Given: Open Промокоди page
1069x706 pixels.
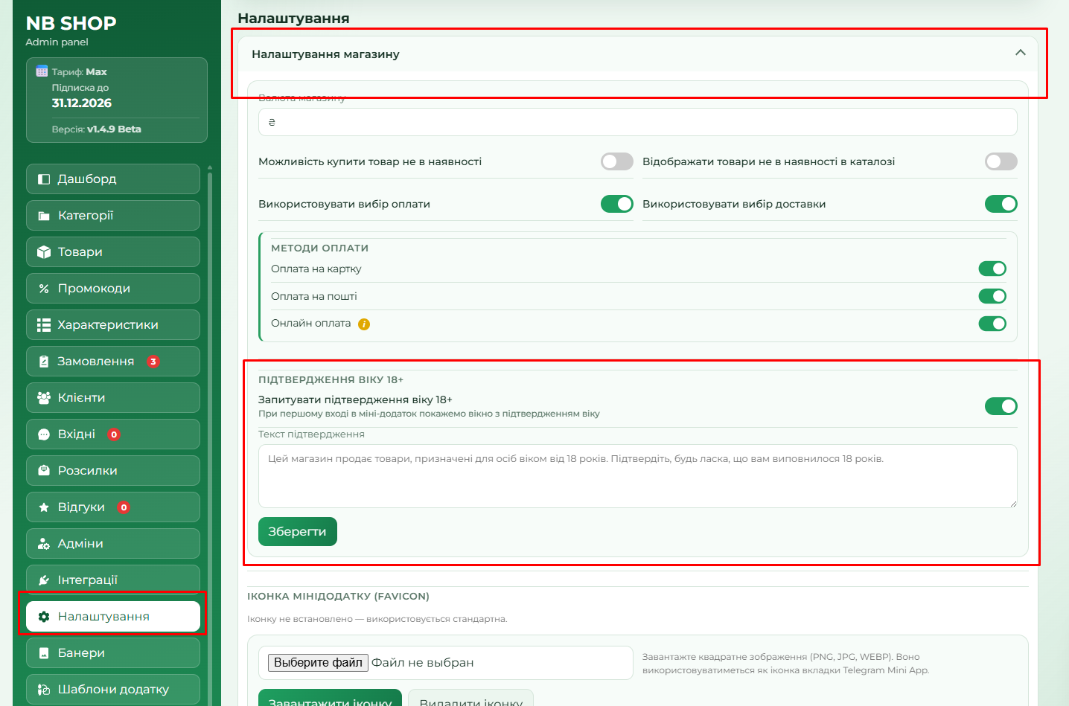Looking at the screenshot, I should (x=113, y=288).
